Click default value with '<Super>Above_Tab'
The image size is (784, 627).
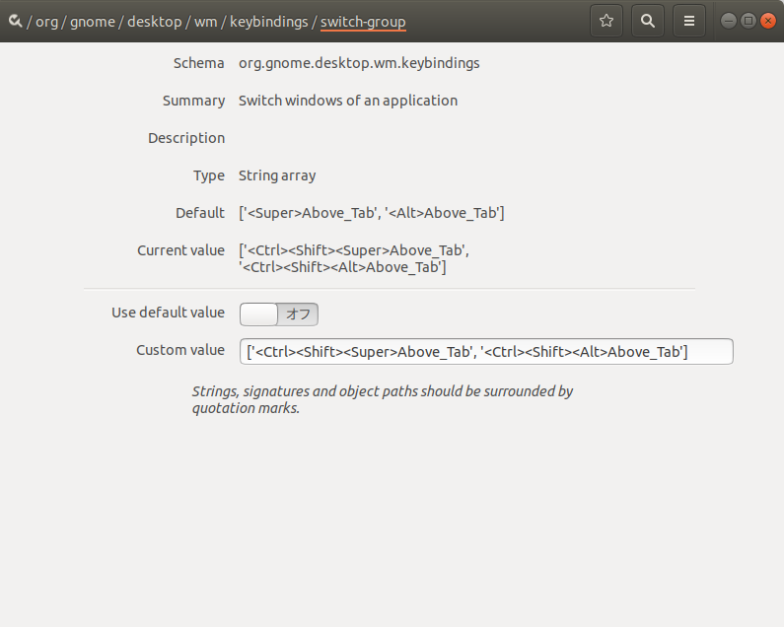click(372, 213)
